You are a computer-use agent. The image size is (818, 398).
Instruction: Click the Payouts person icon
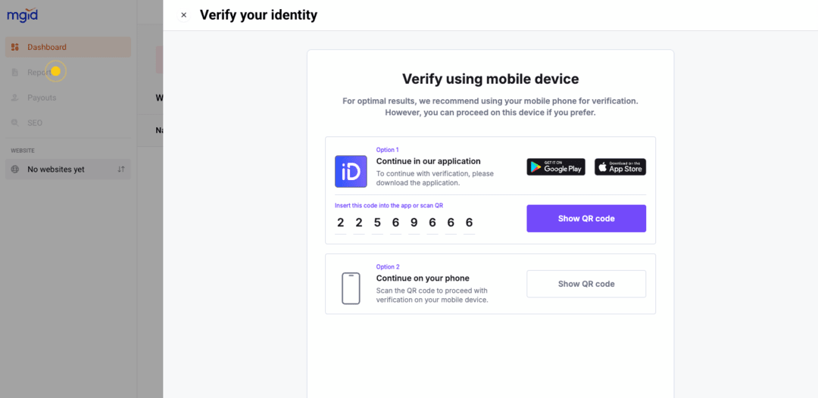click(x=15, y=98)
